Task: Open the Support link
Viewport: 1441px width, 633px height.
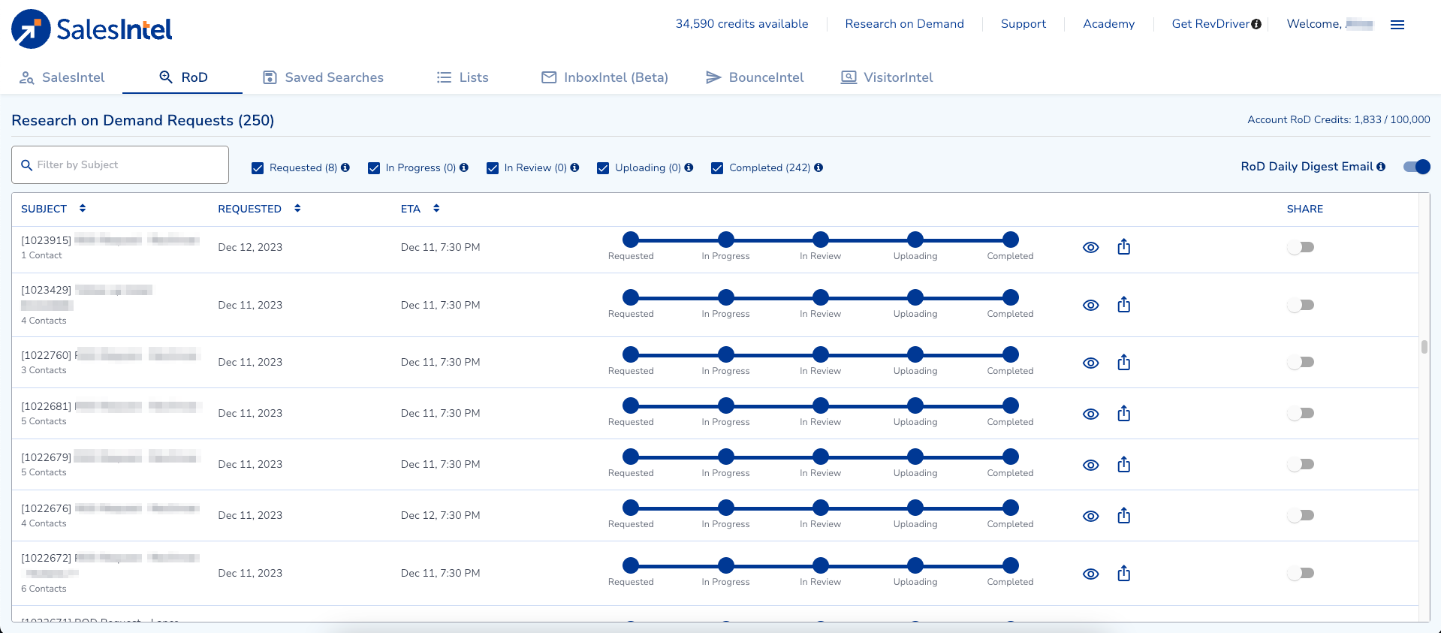Action: click(1023, 24)
